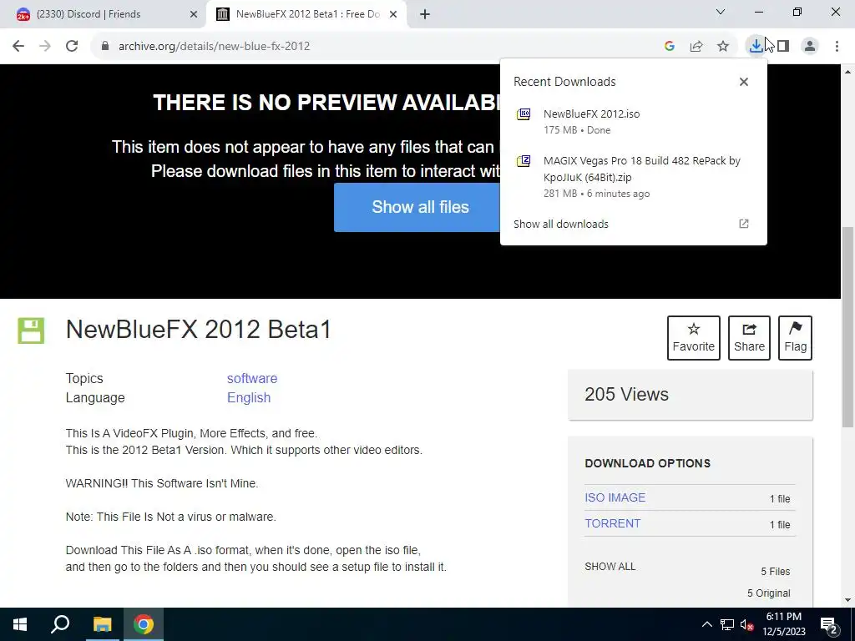855x641 pixels.
Task: Click SHOW ALL download options
Action: click(610, 567)
